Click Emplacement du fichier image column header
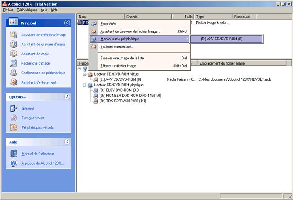The image size is (293, 200). (242, 63)
